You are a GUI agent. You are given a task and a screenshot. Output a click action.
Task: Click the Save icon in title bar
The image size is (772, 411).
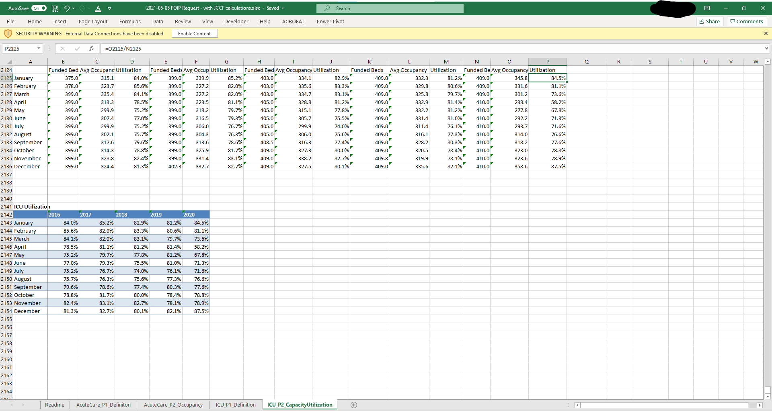click(x=55, y=8)
